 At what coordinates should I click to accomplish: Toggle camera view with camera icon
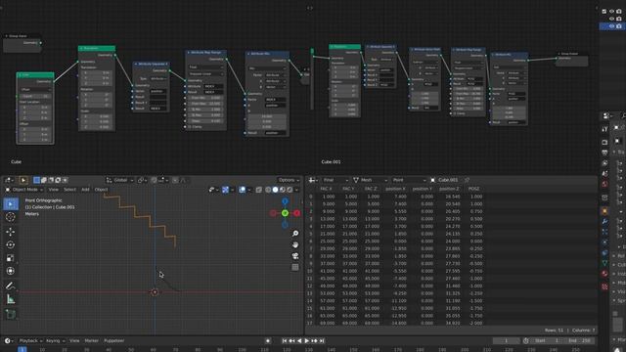click(295, 256)
